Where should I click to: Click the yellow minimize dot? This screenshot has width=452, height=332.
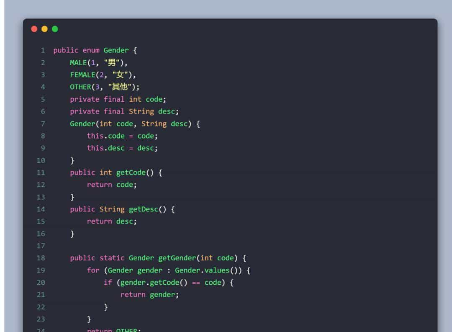(44, 29)
